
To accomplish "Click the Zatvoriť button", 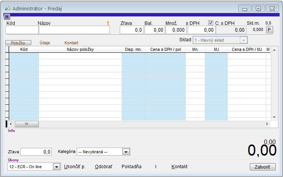I will pyautogui.click(x=262, y=167).
